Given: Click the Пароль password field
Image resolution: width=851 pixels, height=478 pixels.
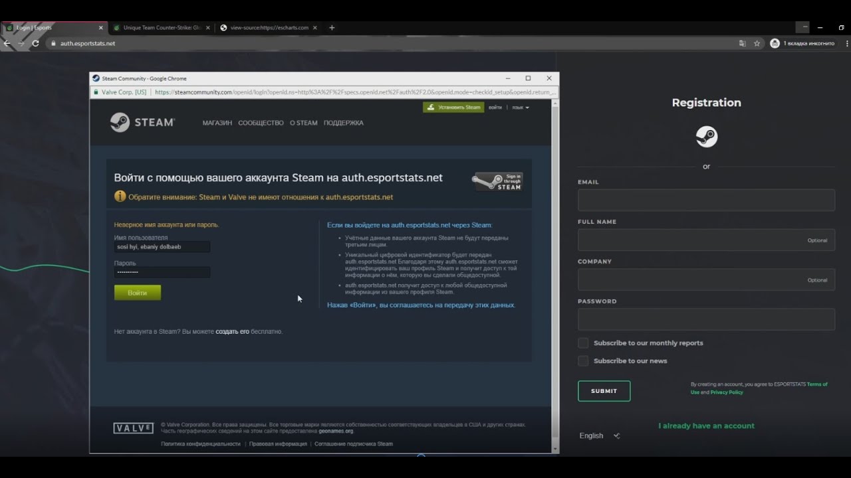Looking at the screenshot, I should pos(162,272).
